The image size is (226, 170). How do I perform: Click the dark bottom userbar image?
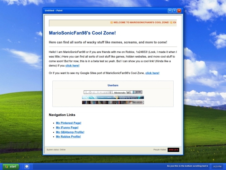point(113,102)
